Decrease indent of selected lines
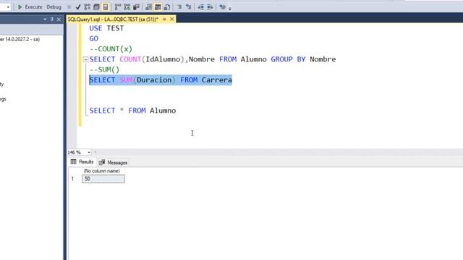Image resolution: width=463 pixels, height=260 pixels. pyautogui.click(x=201, y=6)
